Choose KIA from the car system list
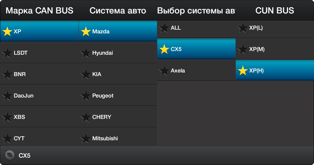314x165 pixels. coord(118,74)
